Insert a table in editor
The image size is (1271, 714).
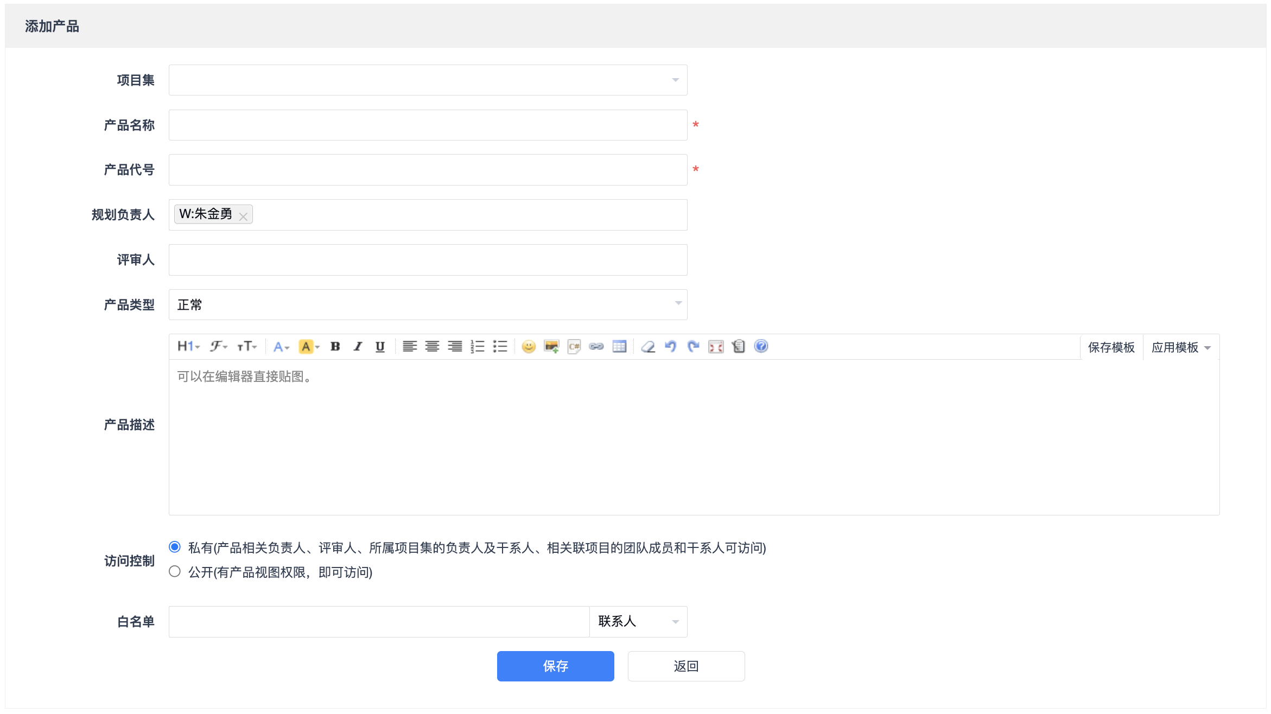click(x=619, y=347)
